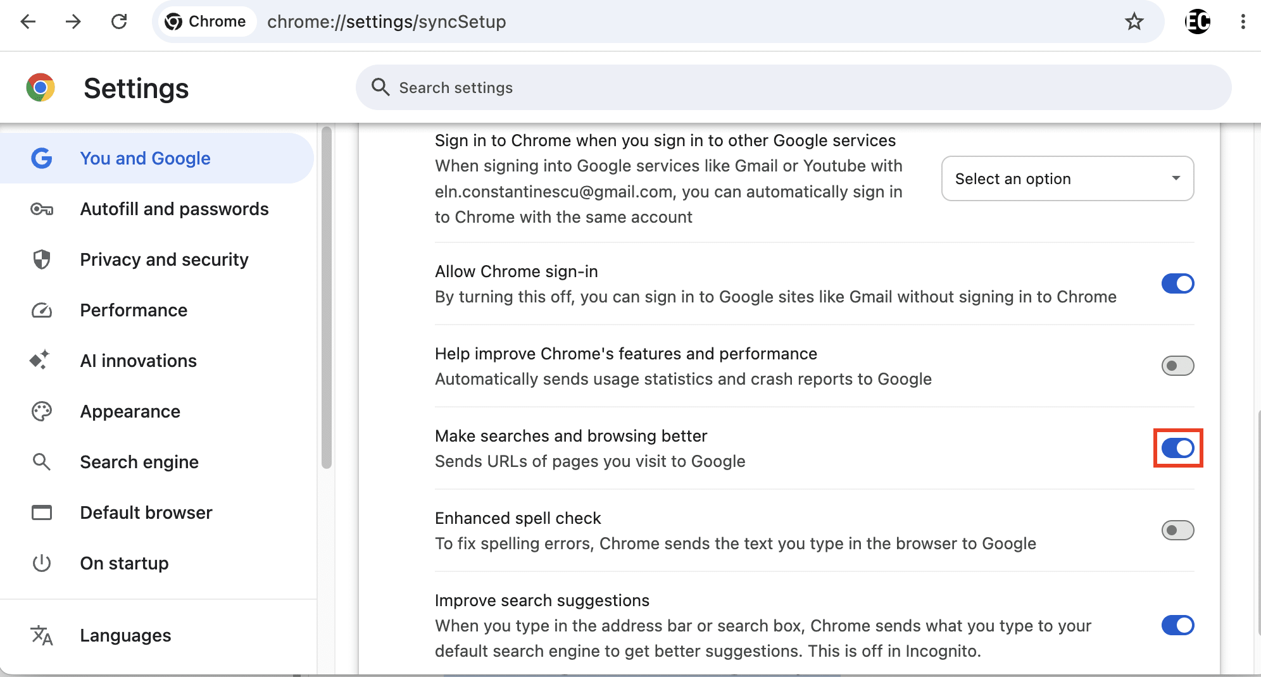The height and width of the screenshot is (677, 1261).
Task: Click 'Sends URLs of pages you visit to Google' text
Action: (x=590, y=461)
